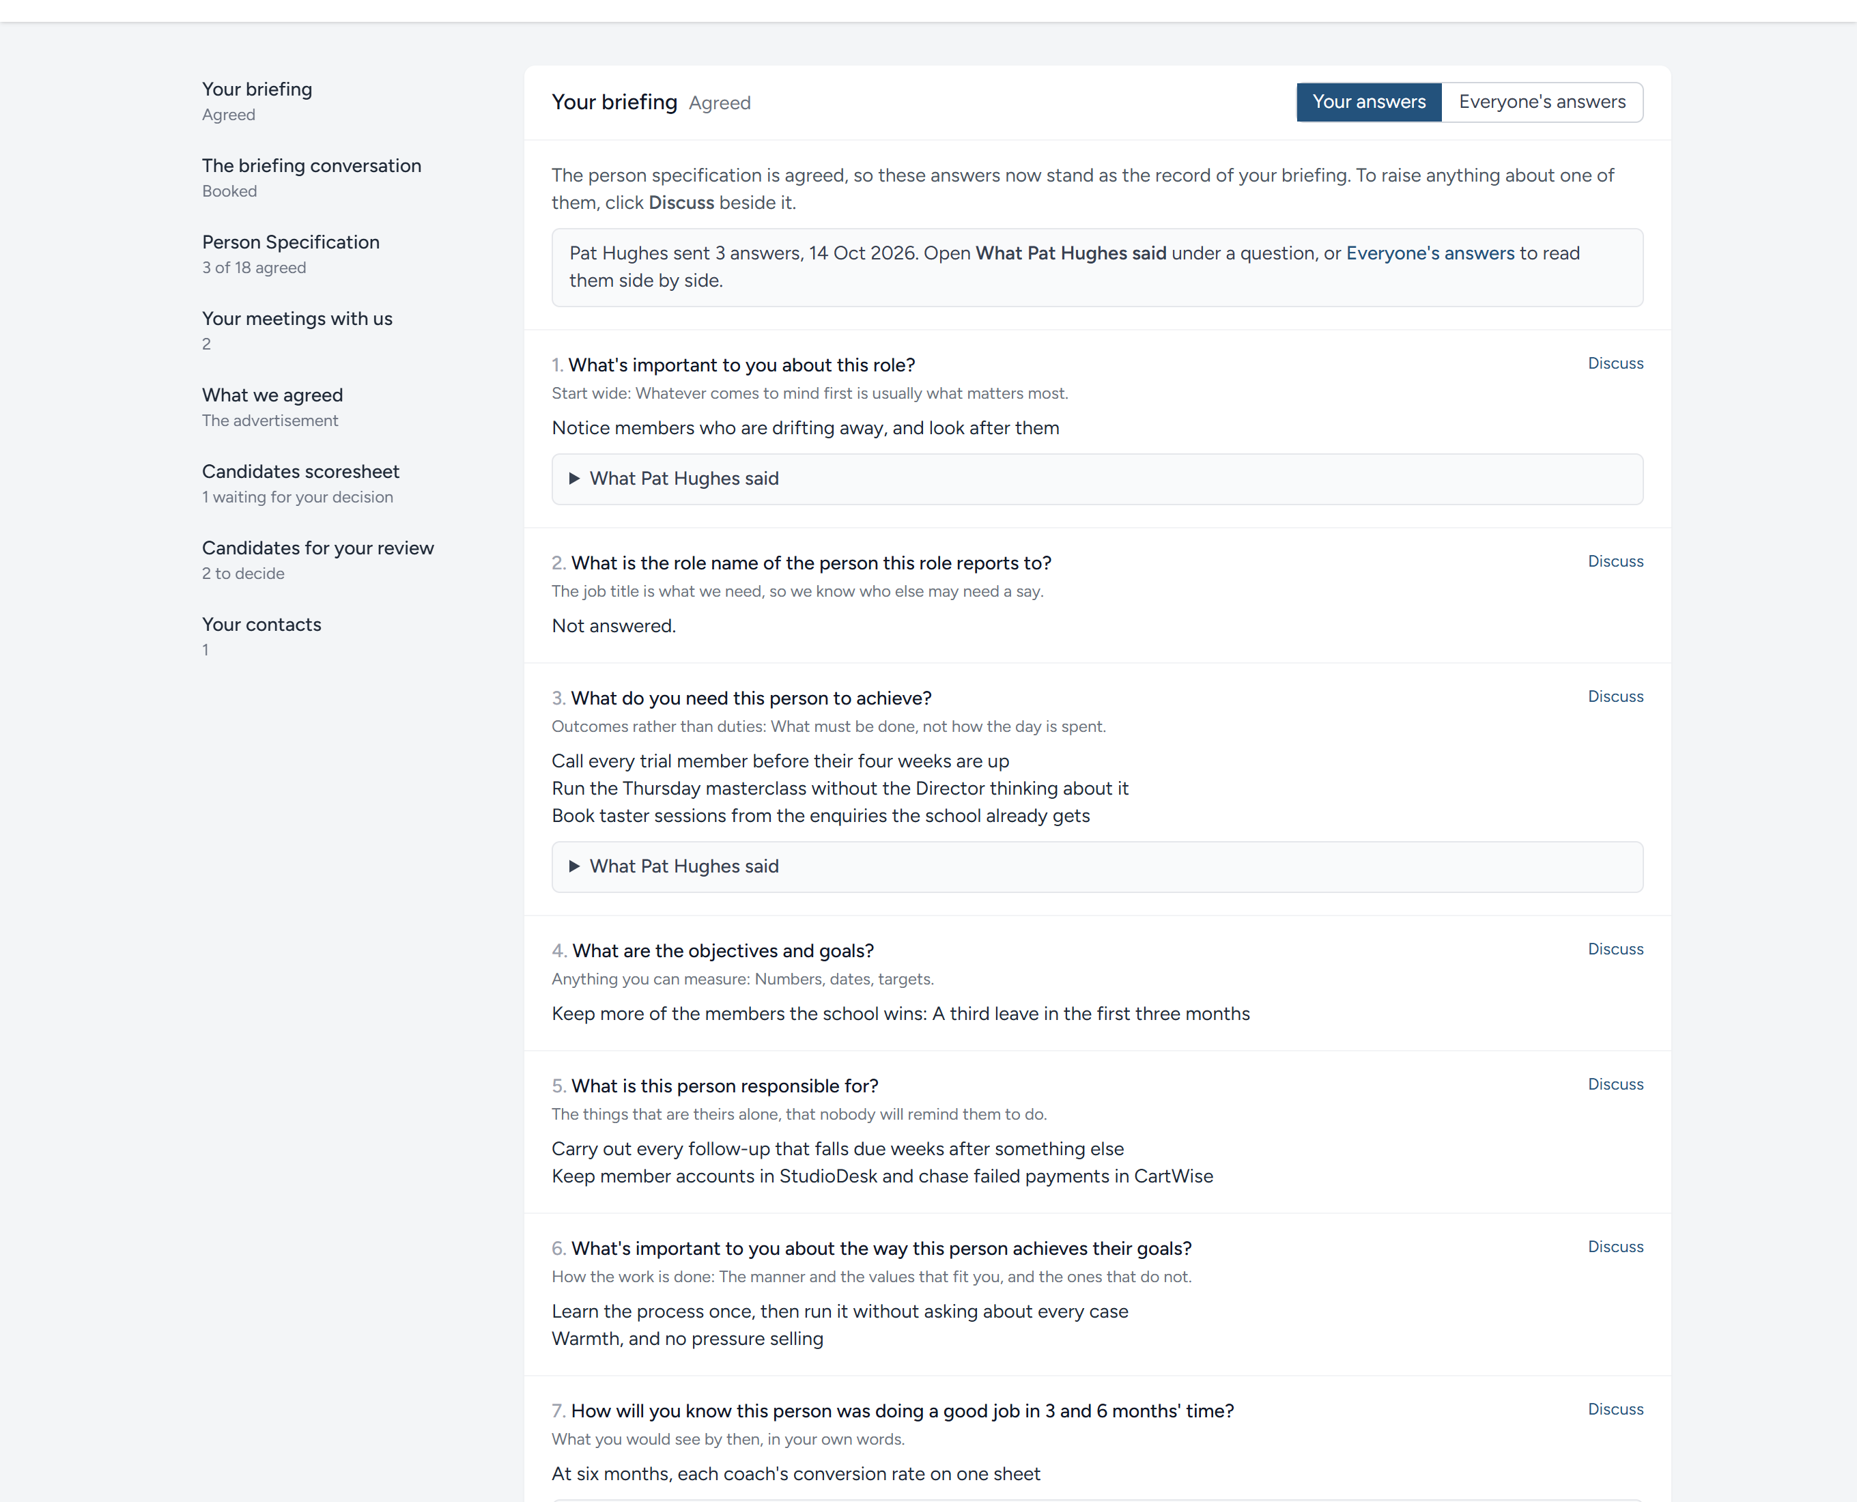Expand What Pat Hughes said under question 3

[1096, 866]
